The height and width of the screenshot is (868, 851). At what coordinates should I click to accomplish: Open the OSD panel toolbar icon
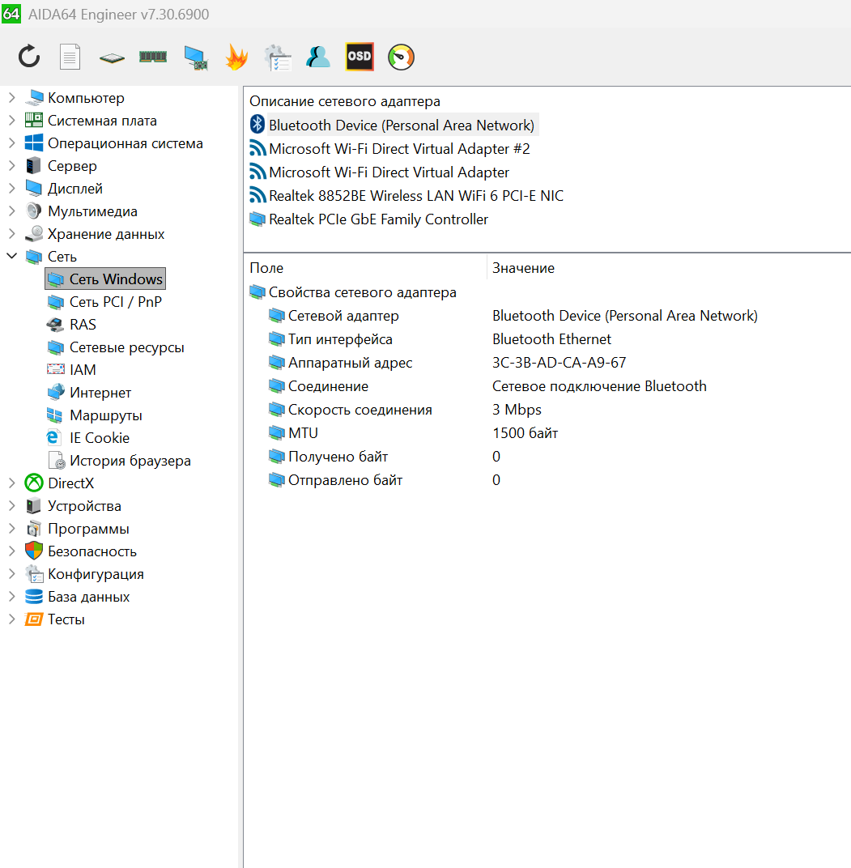[359, 57]
